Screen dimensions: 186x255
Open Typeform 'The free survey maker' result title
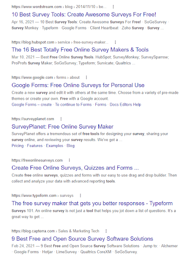(92, 203)
